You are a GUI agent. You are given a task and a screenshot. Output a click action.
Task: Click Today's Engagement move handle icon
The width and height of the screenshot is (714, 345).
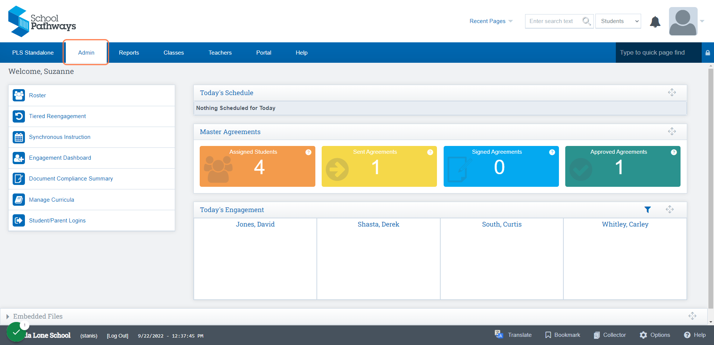click(x=670, y=209)
